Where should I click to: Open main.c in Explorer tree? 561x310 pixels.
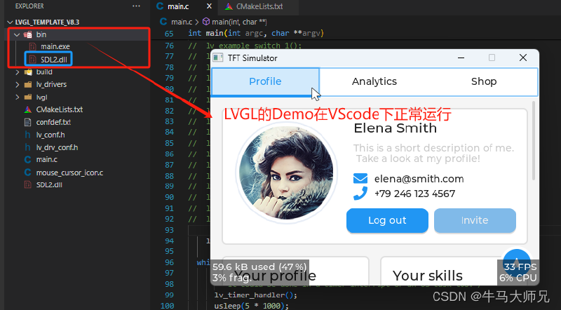point(46,160)
